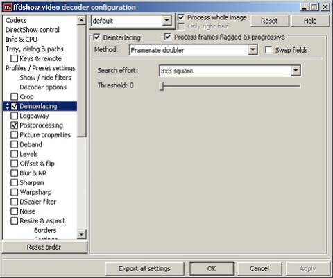Enable the Deband filter checkbox
Image resolution: width=333 pixels, height=278 pixels.
pyautogui.click(x=15, y=144)
